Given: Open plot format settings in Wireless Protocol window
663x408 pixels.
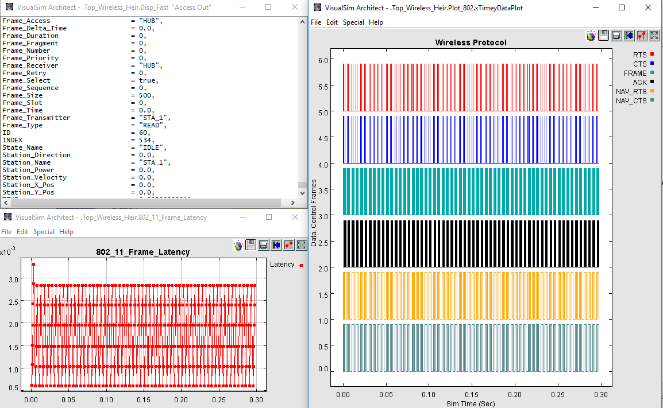Looking at the screenshot, I should 642,36.
